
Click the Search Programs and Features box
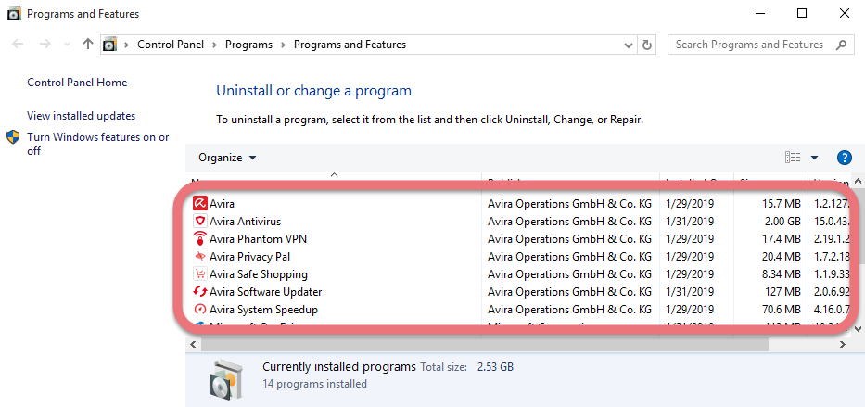pyautogui.click(x=761, y=45)
